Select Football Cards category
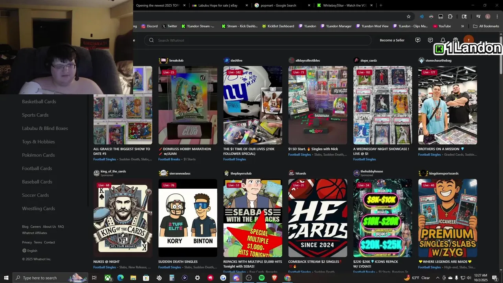The image size is (503, 283). 37,168
